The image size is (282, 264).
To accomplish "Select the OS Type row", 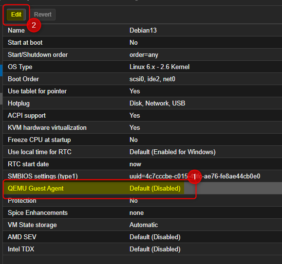I will pos(142,67).
